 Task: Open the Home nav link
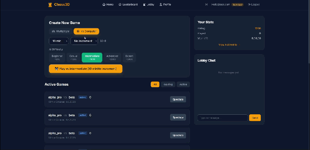pyautogui.click(x=108, y=5)
